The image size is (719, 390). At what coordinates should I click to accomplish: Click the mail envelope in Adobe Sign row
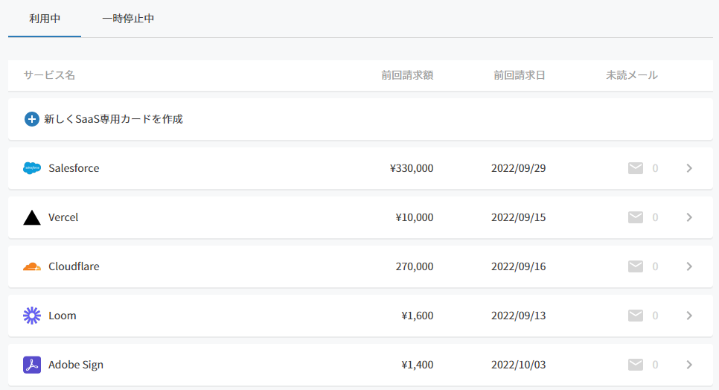pos(636,365)
